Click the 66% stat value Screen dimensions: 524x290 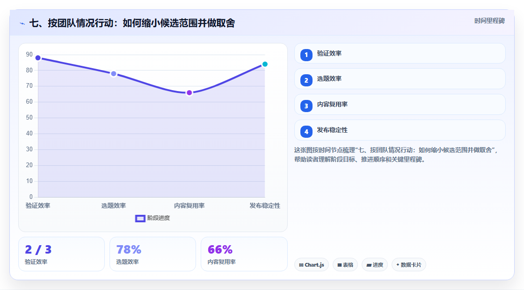click(220, 249)
